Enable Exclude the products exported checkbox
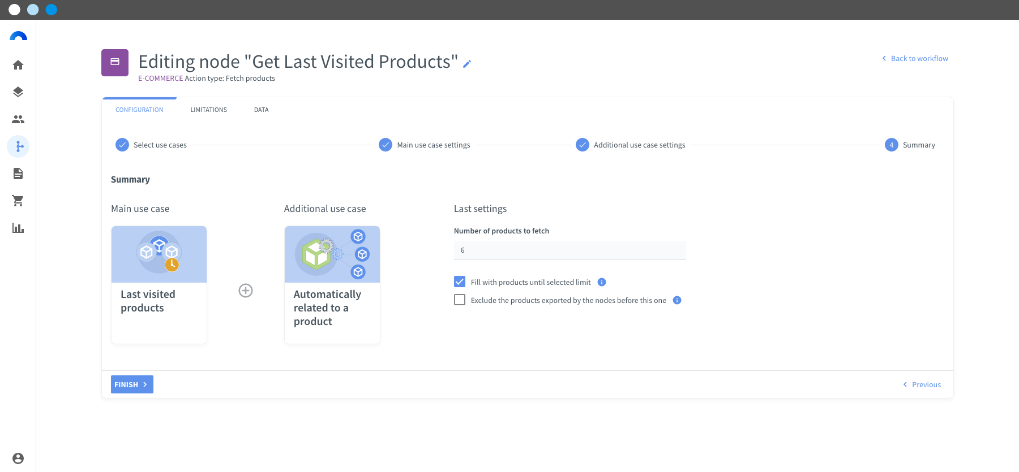 point(460,300)
